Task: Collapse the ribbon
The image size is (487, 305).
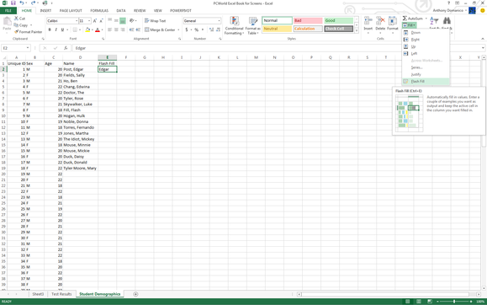Action: (x=483, y=39)
